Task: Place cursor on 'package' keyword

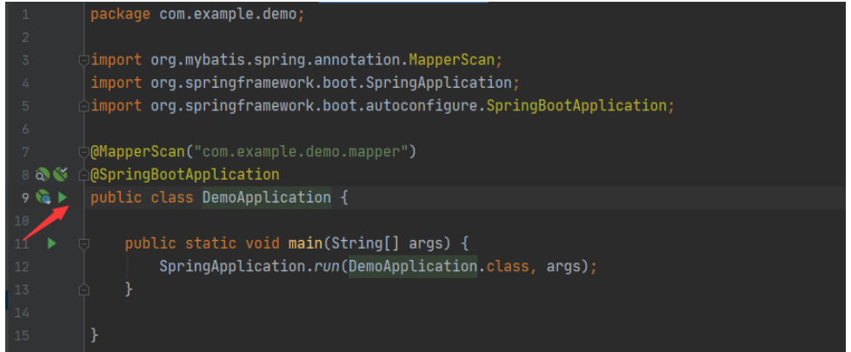Action: coord(121,15)
